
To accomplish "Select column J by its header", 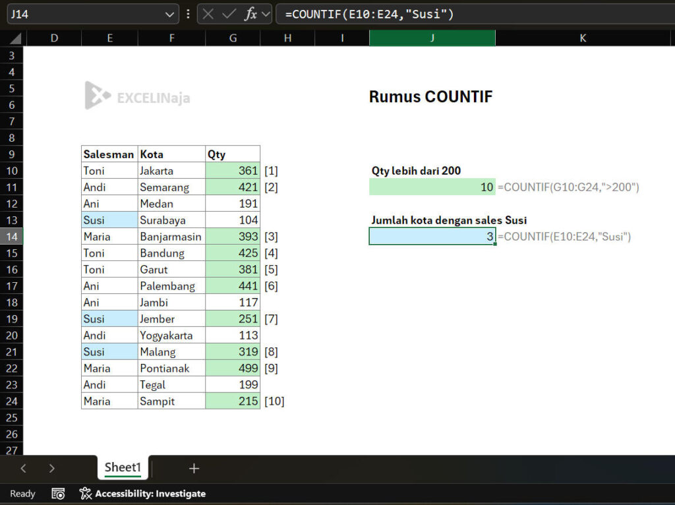I will 431,38.
